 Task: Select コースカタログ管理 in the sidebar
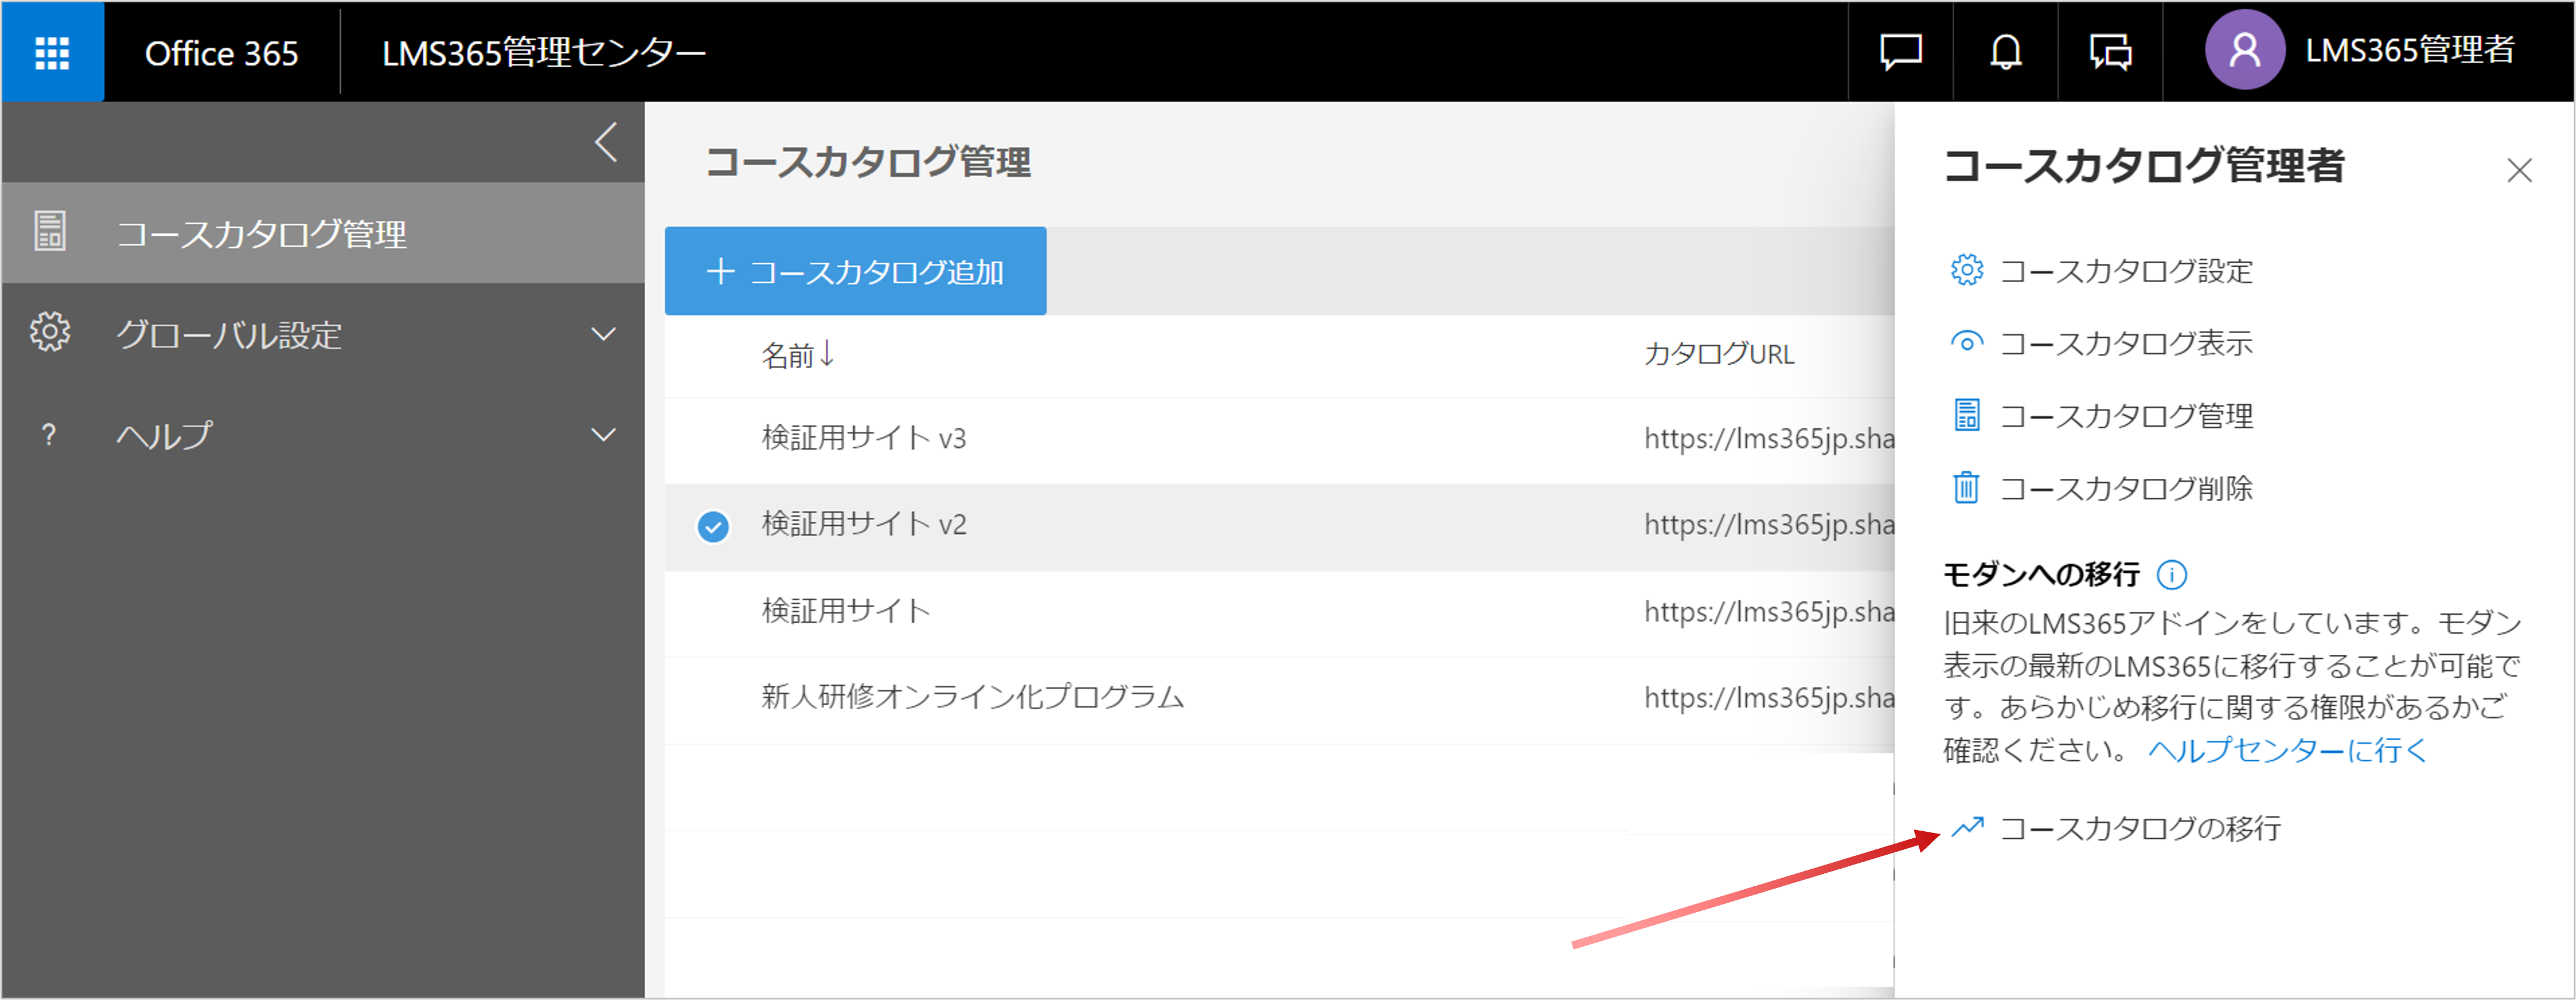coord(323,233)
